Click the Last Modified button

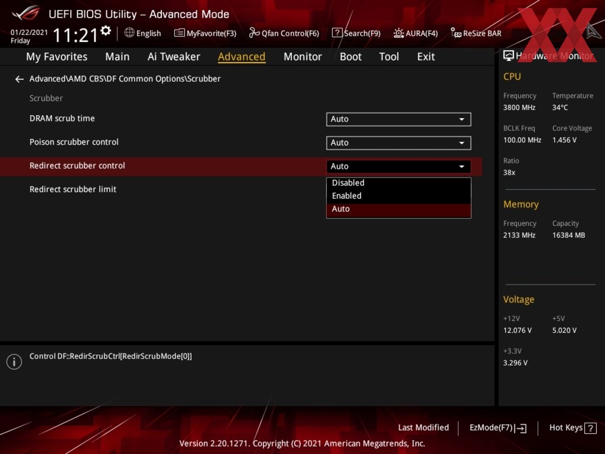pos(423,428)
